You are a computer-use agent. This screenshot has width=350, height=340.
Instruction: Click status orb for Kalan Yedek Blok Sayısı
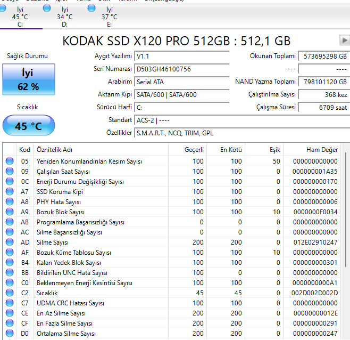[10, 262]
